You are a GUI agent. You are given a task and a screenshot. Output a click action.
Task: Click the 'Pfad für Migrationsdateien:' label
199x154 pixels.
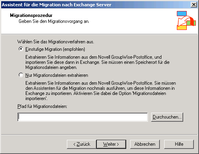point(42,106)
